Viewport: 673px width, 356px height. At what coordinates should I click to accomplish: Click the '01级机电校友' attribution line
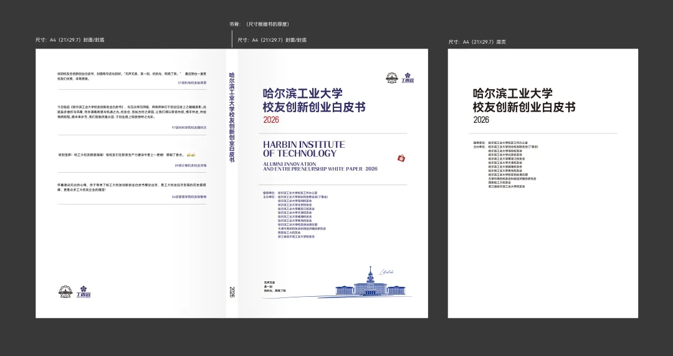[193, 83]
